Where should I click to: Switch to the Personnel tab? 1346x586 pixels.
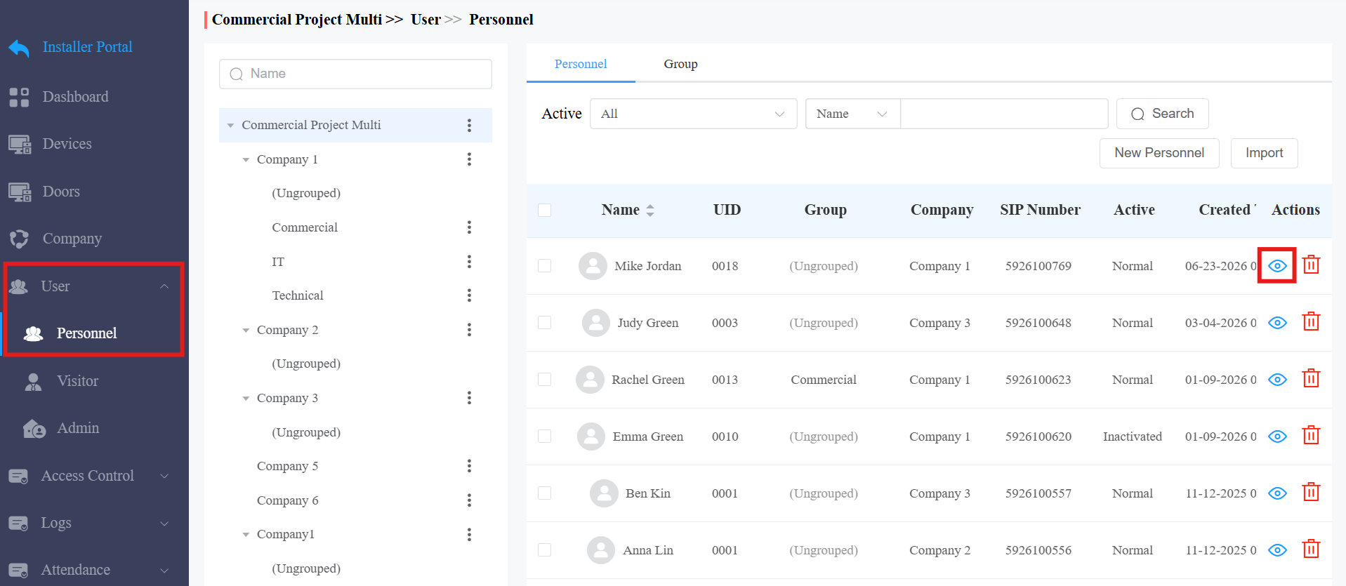point(581,64)
